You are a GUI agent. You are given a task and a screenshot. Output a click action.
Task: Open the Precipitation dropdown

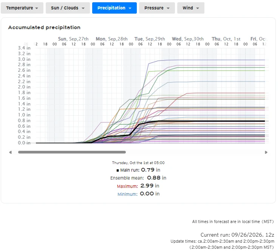[114, 8]
